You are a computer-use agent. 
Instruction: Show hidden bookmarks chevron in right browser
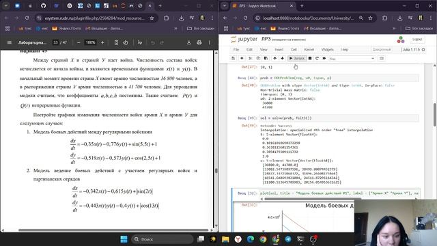(394, 29)
